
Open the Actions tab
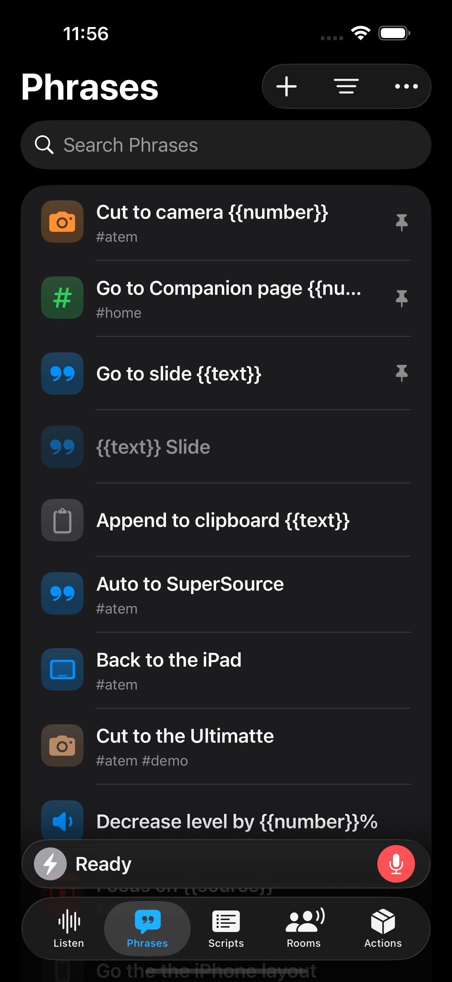pos(382,929)
